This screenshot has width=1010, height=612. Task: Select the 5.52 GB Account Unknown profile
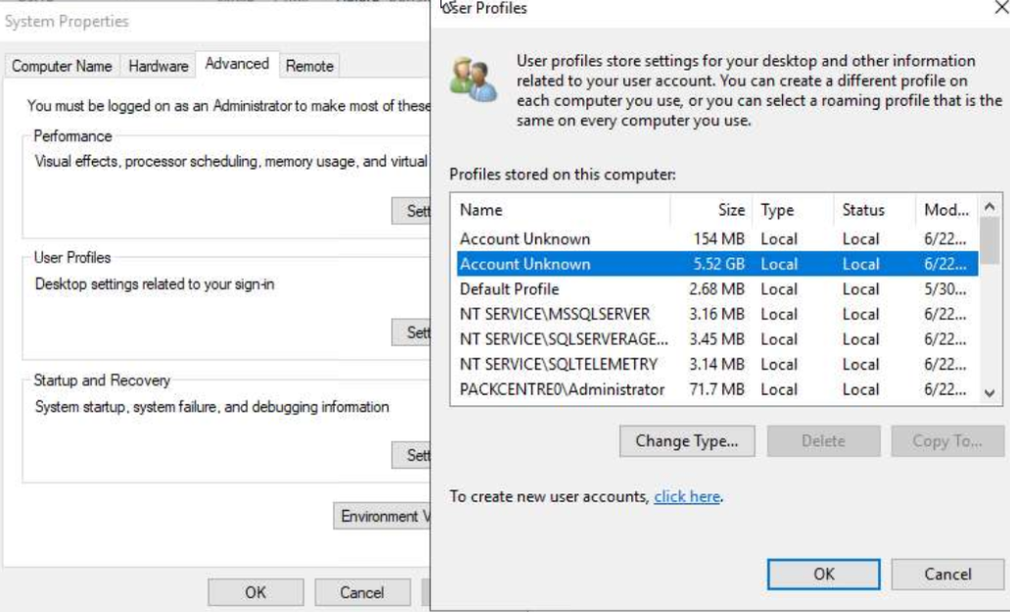click(717, 264)
